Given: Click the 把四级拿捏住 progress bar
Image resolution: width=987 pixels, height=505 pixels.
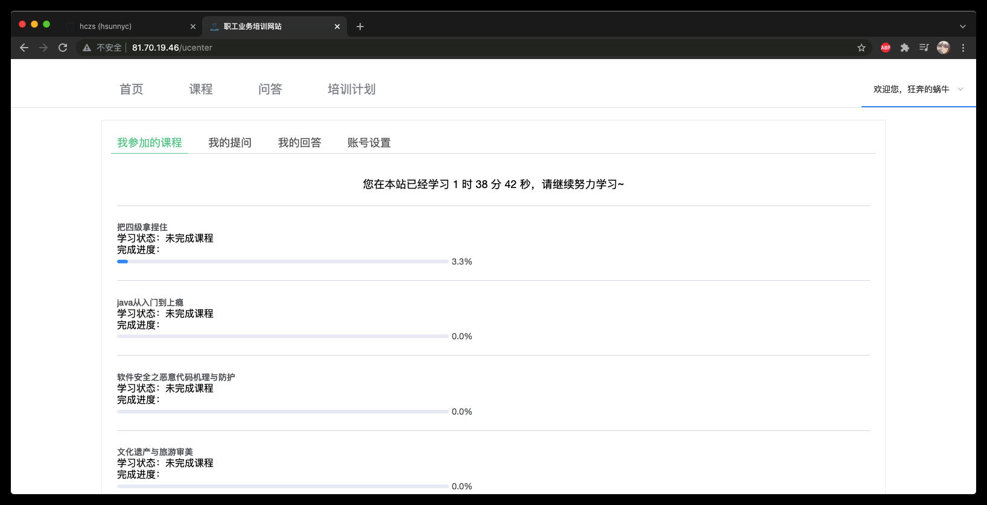Looking at the screenshot, I should tap(282, 262).
